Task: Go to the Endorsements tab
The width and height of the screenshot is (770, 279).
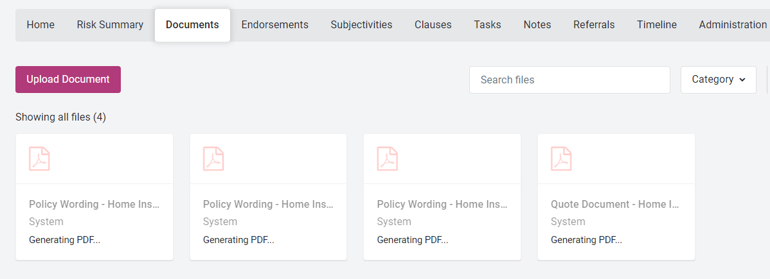Action: [274, 25]
